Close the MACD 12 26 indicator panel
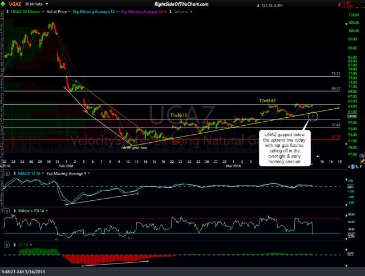Image resolution: width=365 pixels, height=276 pixels. pyautogui.click(x=6, y=173)
